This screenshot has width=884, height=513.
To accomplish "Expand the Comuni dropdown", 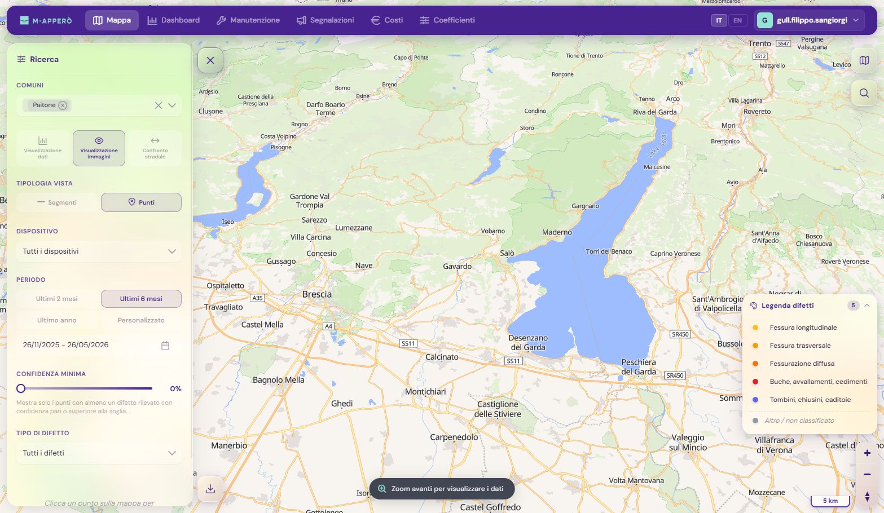I will point(172,105).
